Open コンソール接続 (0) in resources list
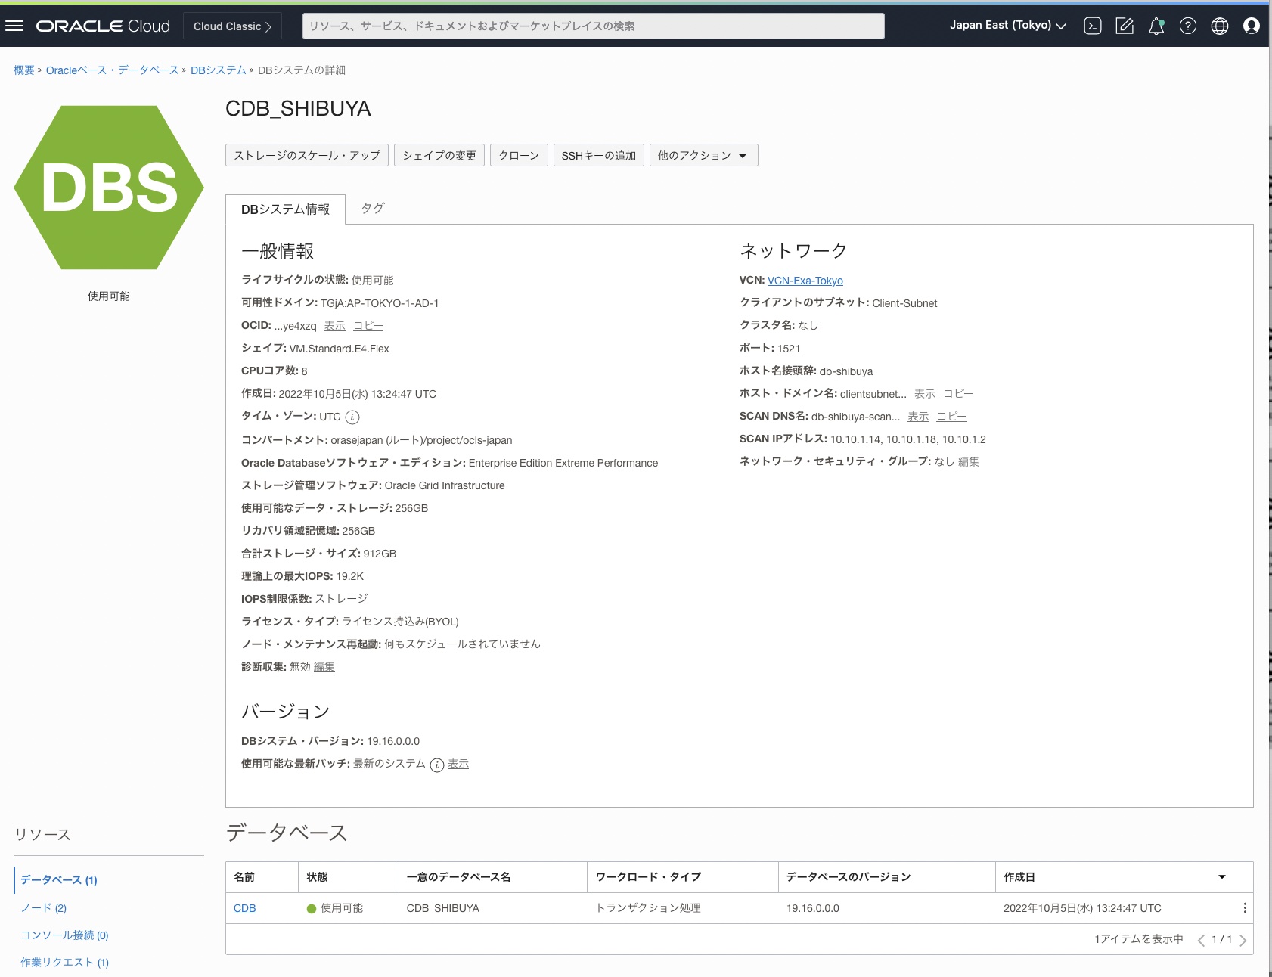This screenshot has width=1272, height=977. click(65, 935)
